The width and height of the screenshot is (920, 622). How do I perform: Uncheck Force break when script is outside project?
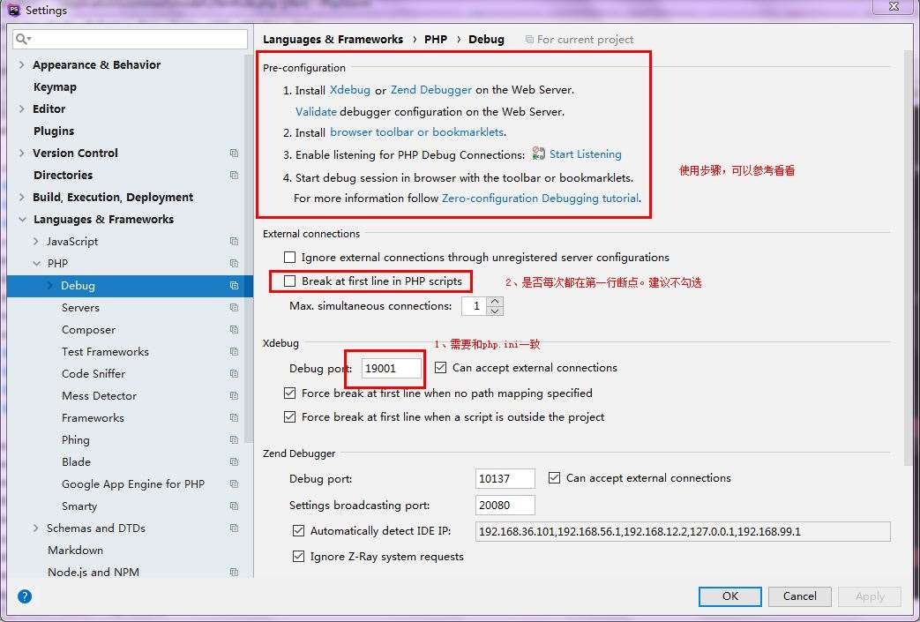coord(289,417)
